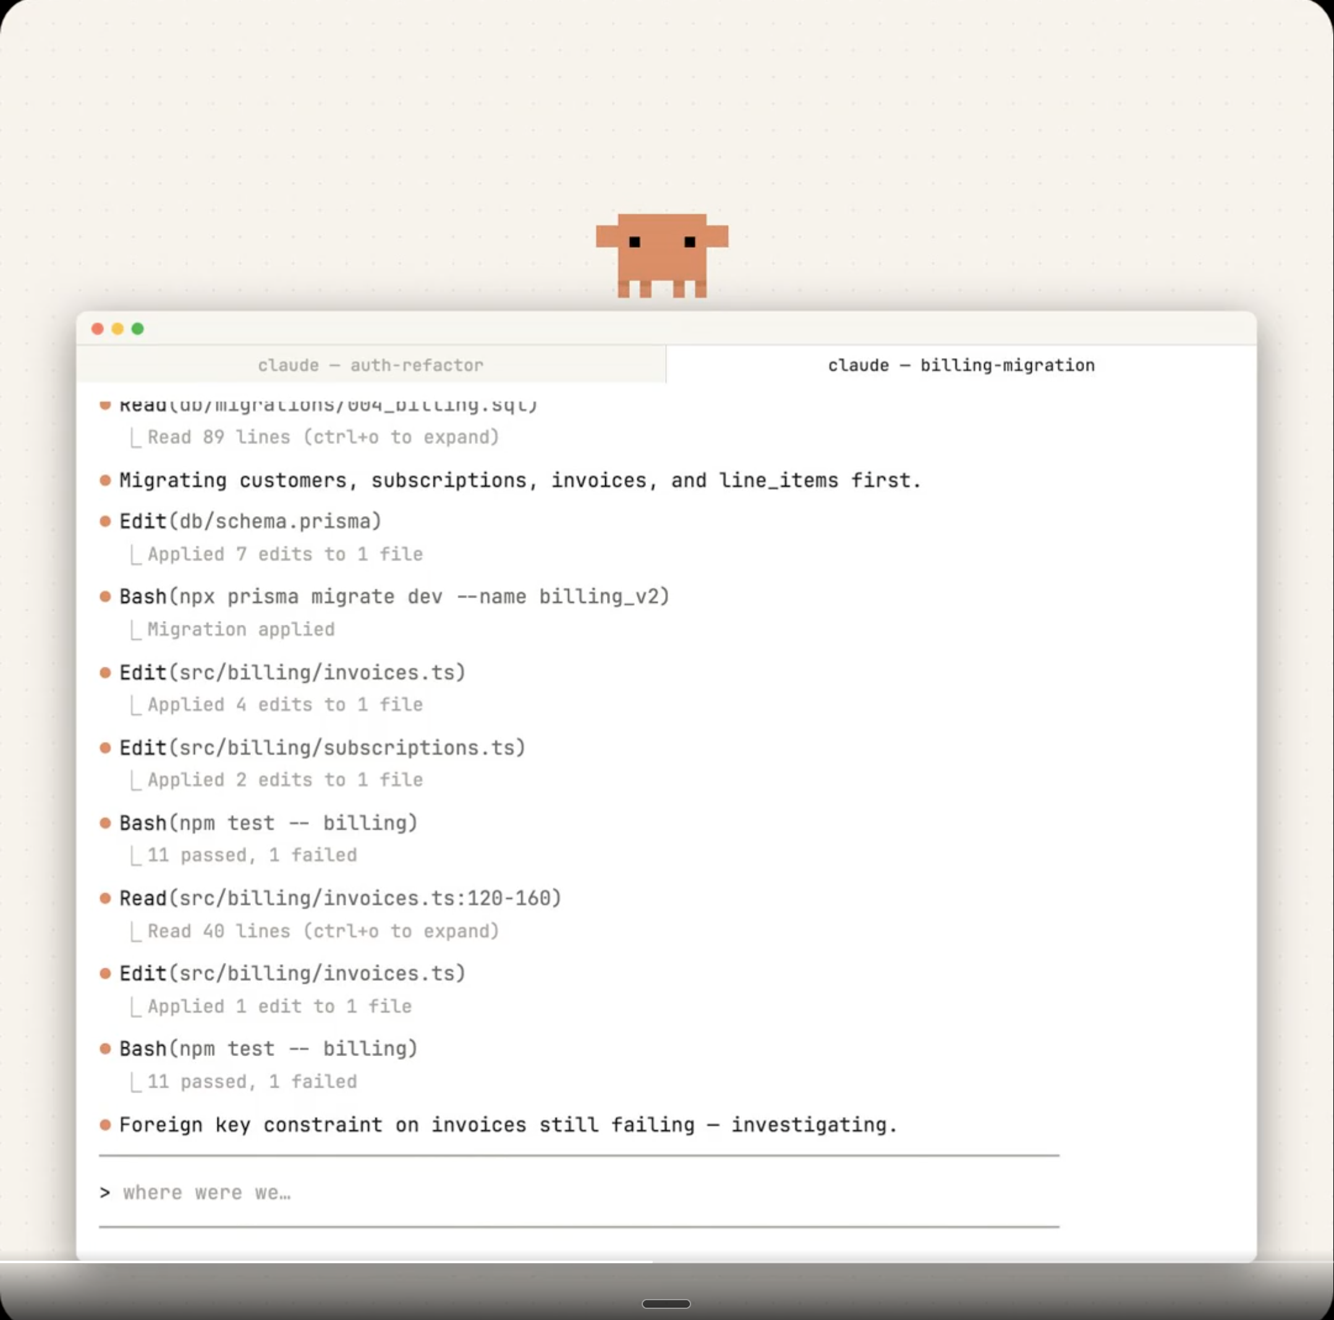Click the orange bullet beside Edit(db/schema.prisma)

click(x=105, y=521)
